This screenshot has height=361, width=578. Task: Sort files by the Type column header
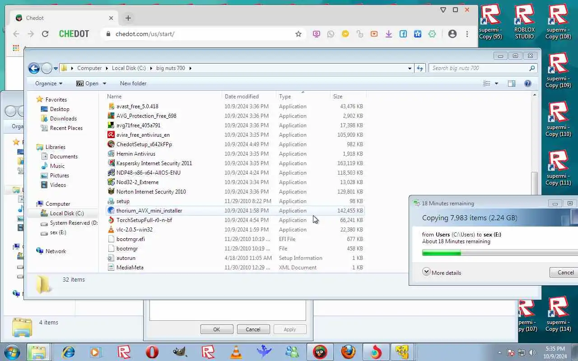[303, 97]
